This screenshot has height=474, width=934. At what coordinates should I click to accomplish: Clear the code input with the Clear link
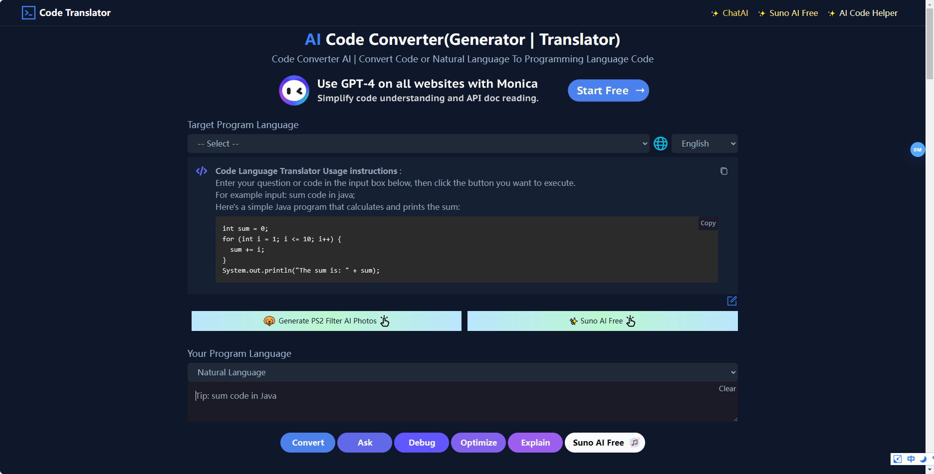(x=726, y=389)
